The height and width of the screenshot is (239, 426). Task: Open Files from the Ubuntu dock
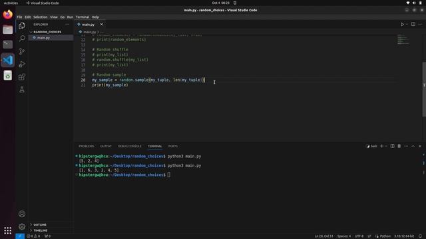[7, 29]
